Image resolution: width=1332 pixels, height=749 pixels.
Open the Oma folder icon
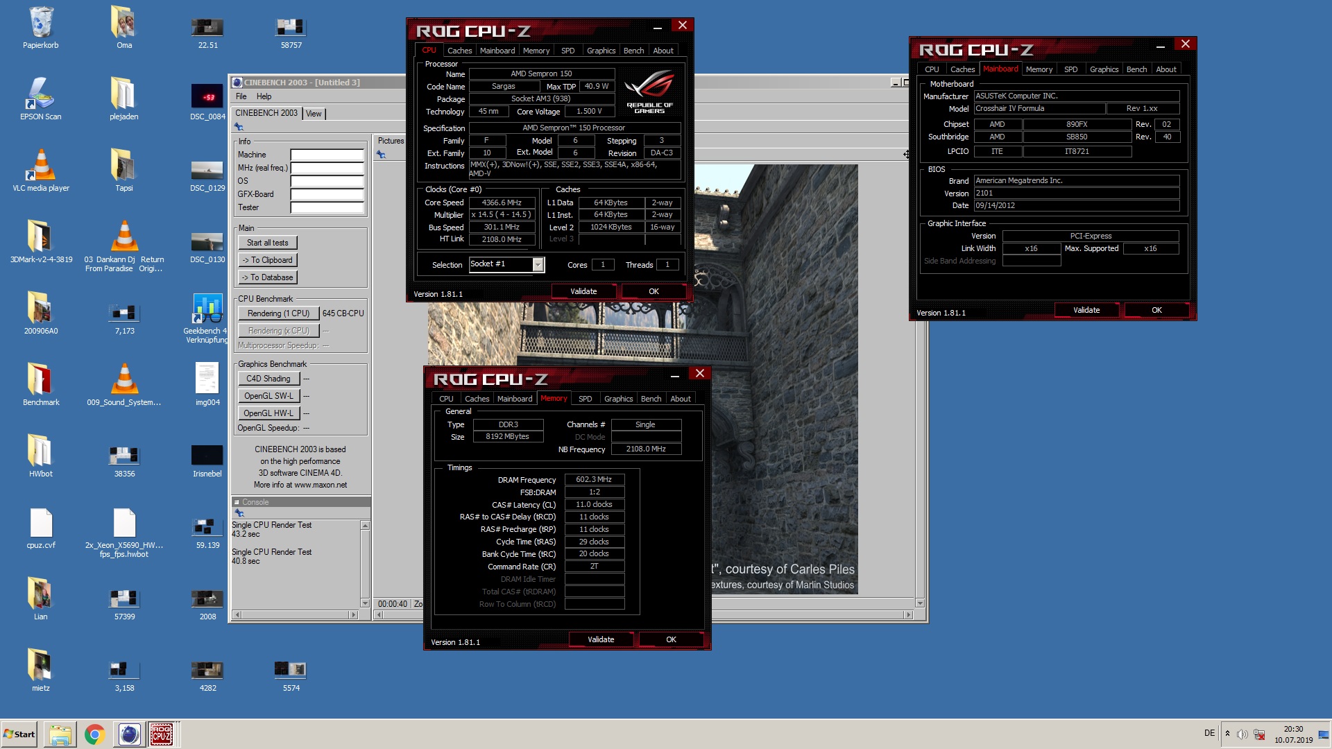[124, 28]
